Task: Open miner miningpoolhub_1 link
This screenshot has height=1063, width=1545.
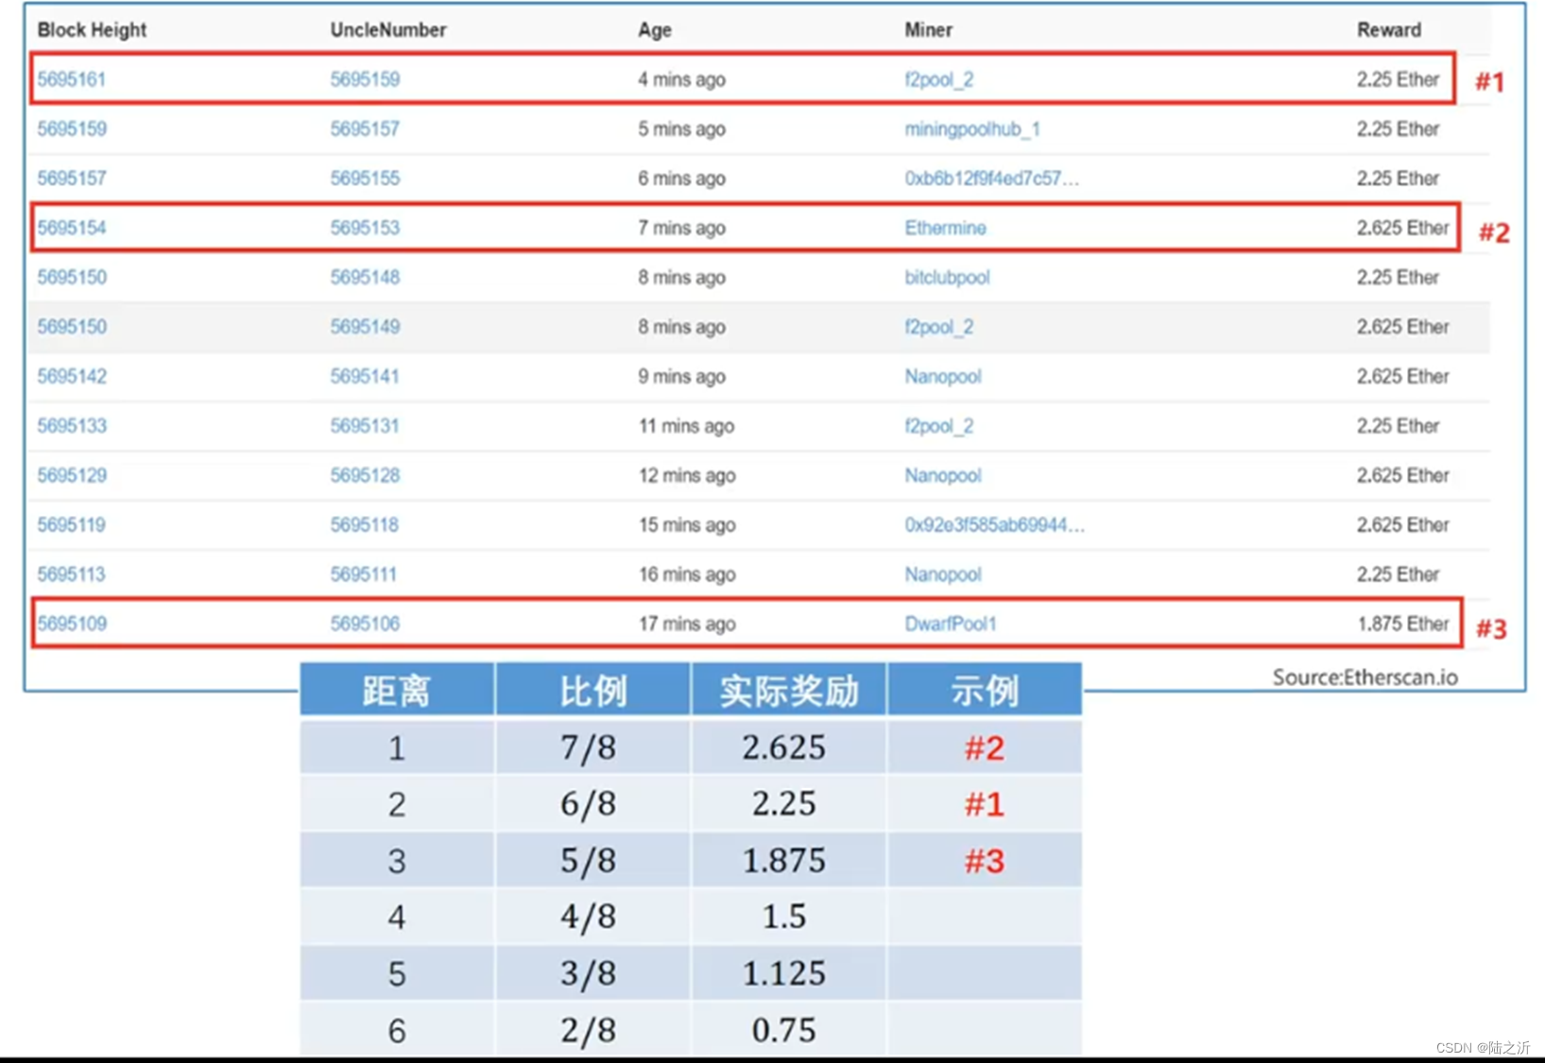Action: 972,129
